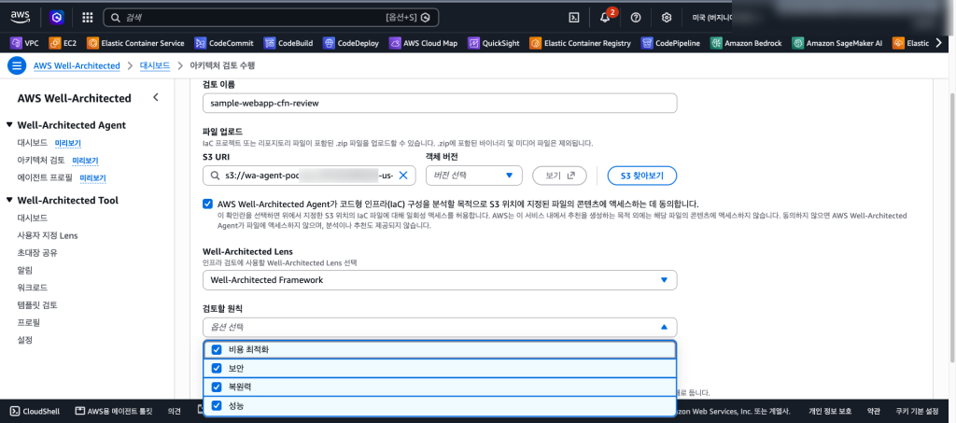956x423 pixels.
Task: Collapse the Well-Architected Agent section
Action: [9, 125]
